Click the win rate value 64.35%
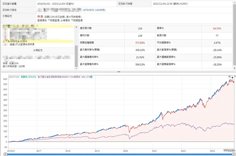This screenshot has height=156, width=236. point(217,28)
